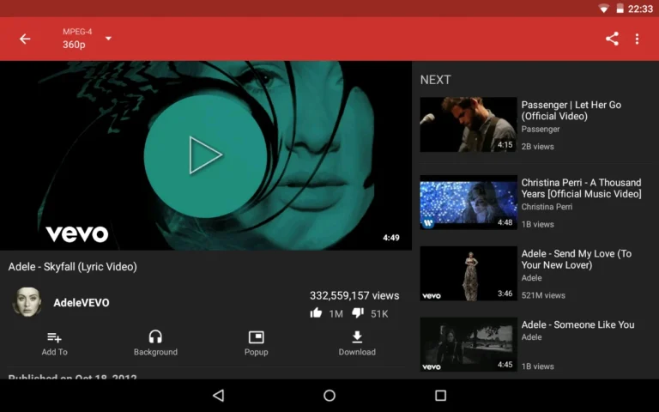Select the Christina Perri - A Thousand Years title
This screenshot has width=659, height=412.
coord(581,188)
